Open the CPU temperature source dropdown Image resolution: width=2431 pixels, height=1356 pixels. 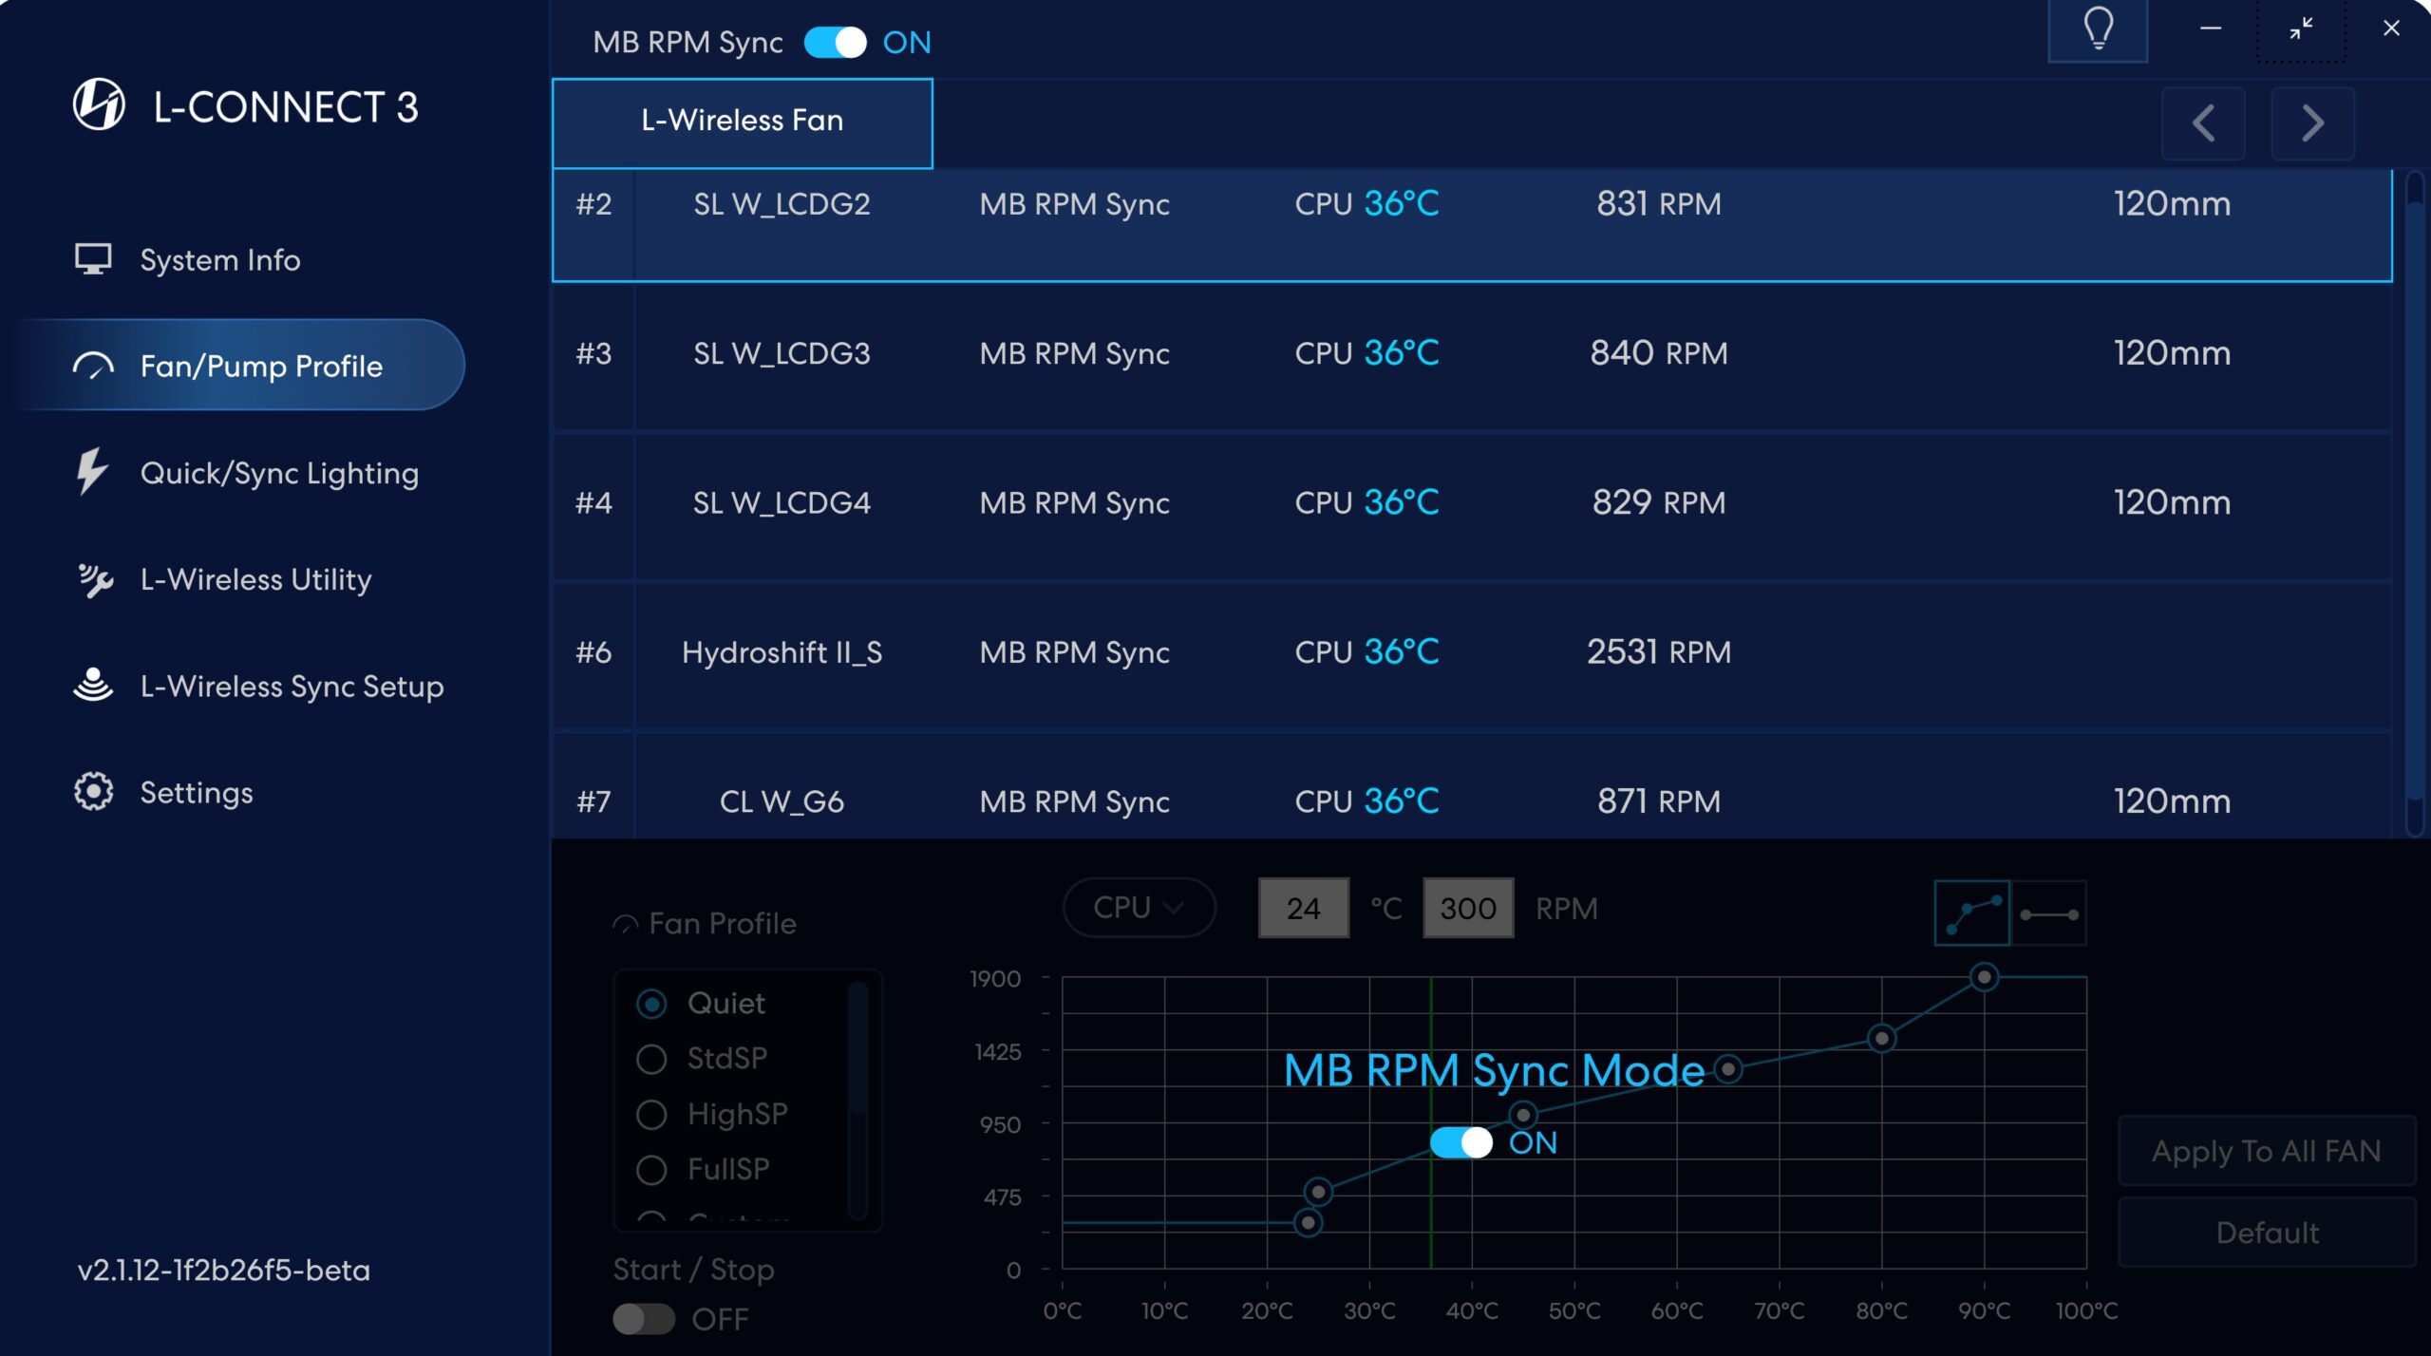(x=1138, y=908)
